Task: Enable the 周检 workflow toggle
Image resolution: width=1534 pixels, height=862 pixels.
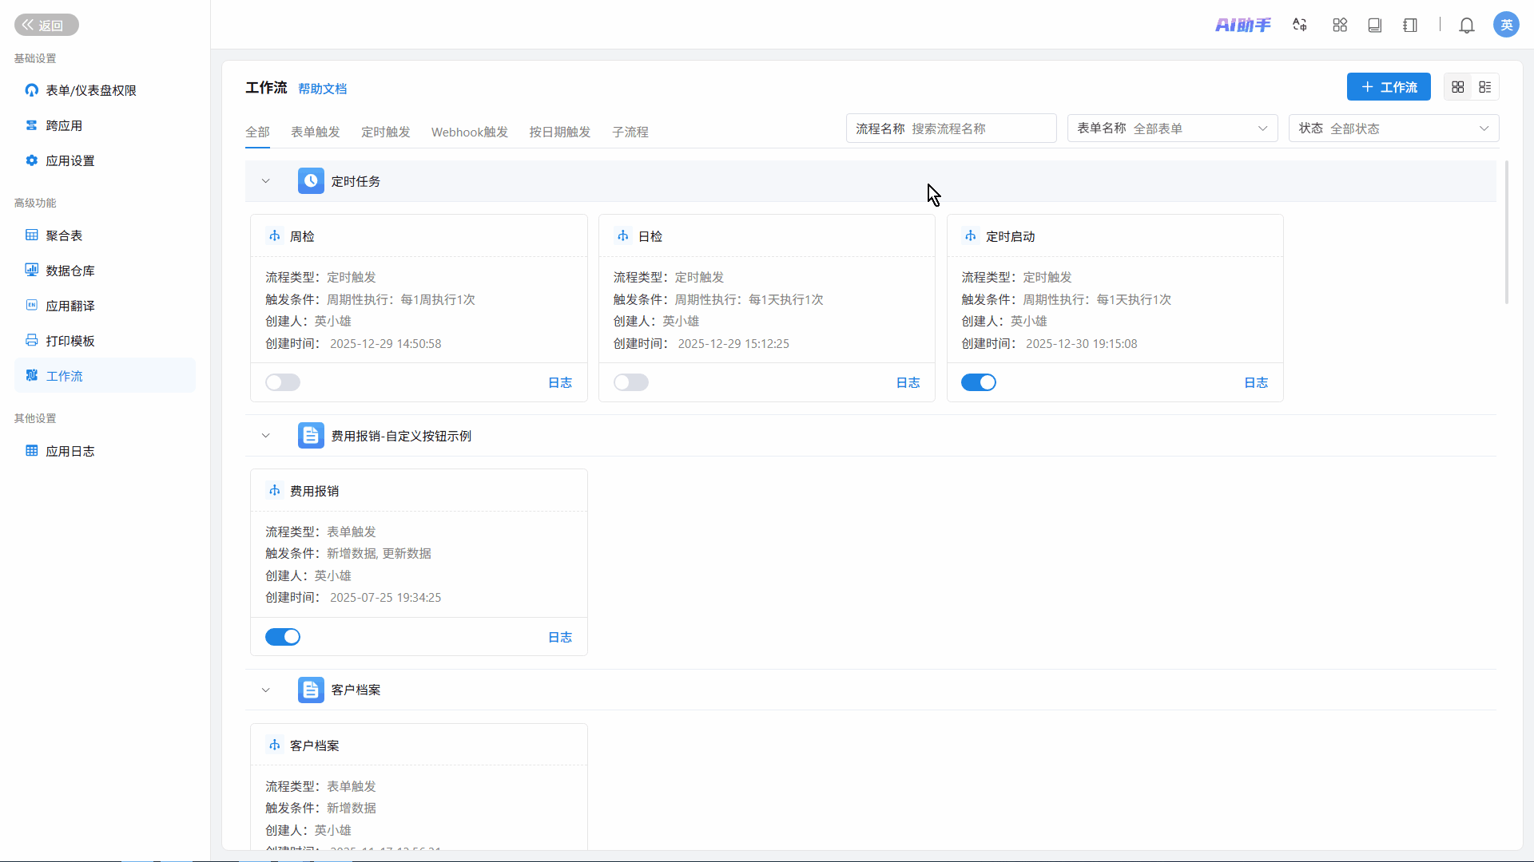Action: pos(283,382)
